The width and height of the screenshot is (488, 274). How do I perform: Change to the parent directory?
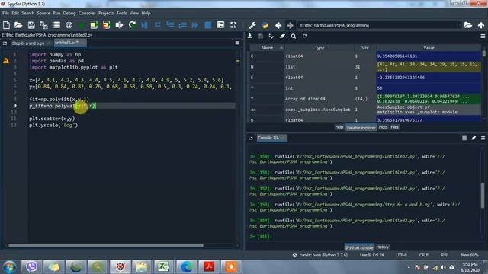tap(481, 25)
